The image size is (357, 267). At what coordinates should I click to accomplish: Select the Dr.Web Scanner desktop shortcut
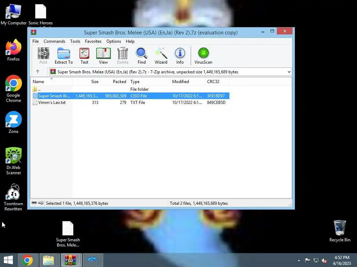pyautogui.click(x=14, y=161)
